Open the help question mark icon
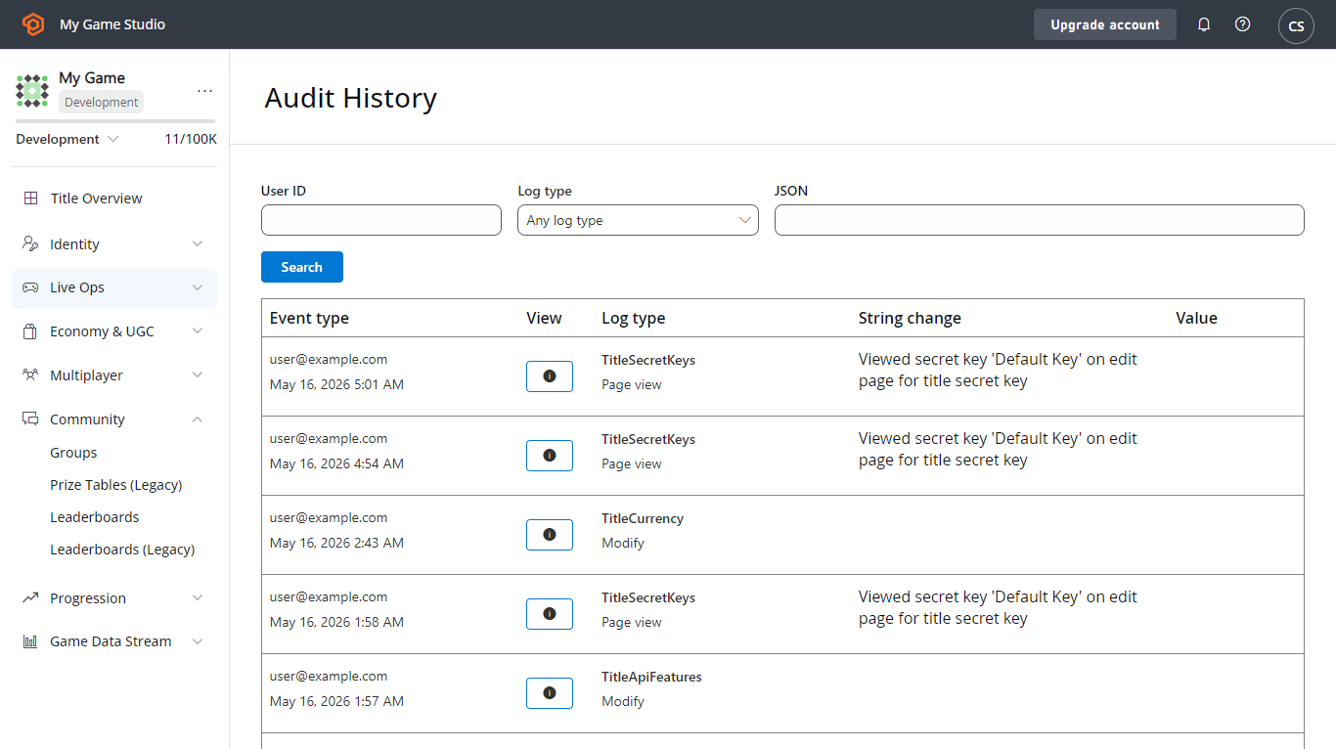Viewport: 1336px width, 749px height. 1242,24
